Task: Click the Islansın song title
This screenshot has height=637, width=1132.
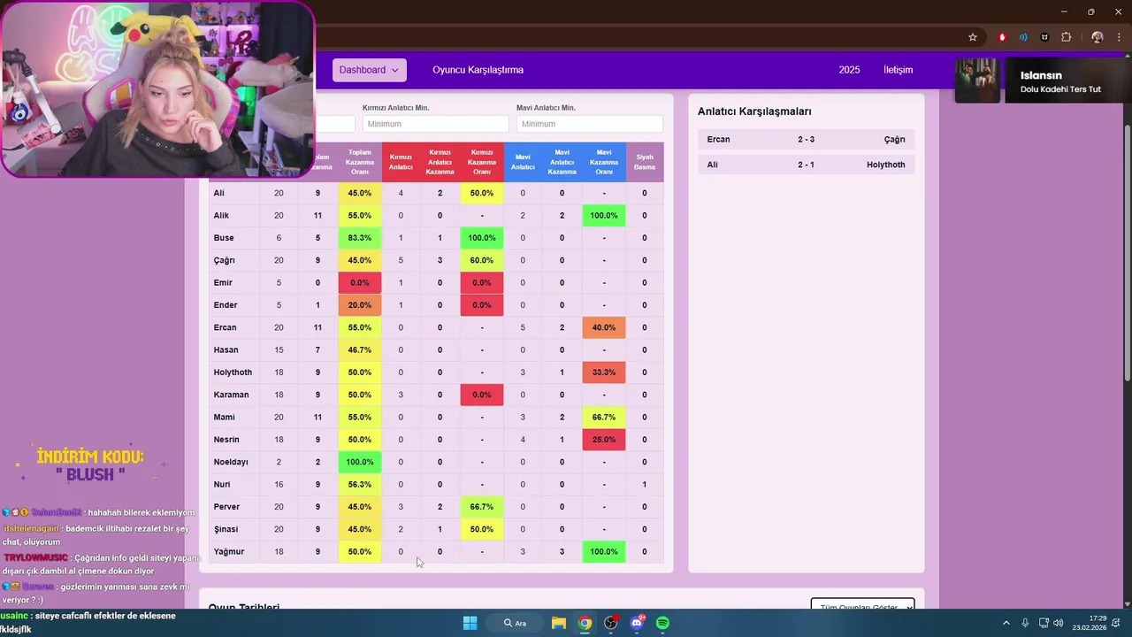Action: 1041,75
